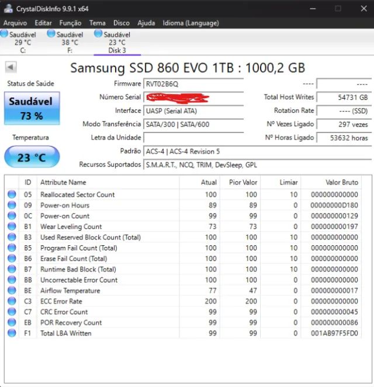Click the Firmware field RVT02B6Q
The image size is (374, 387).
193,84
